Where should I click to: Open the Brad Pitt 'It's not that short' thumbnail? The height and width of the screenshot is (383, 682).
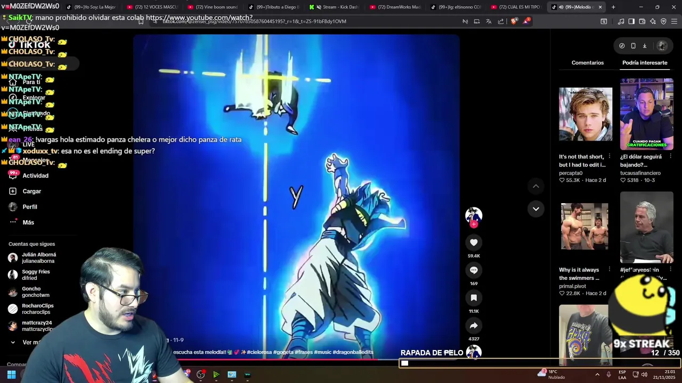pos(586,114)
